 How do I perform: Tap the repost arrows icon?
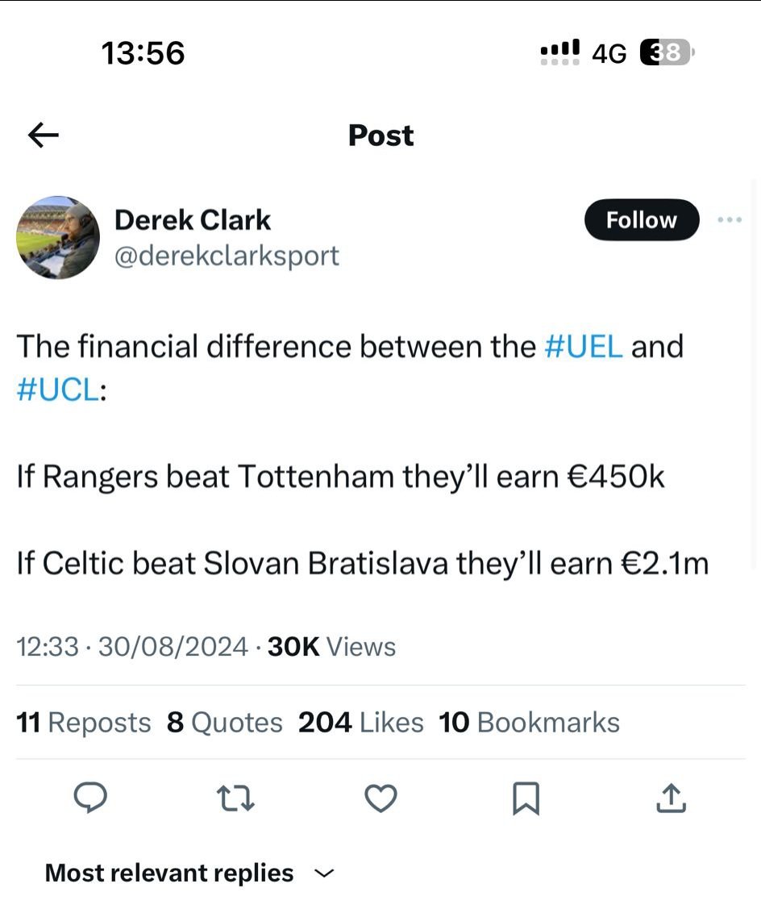click(x=236, y=798)
